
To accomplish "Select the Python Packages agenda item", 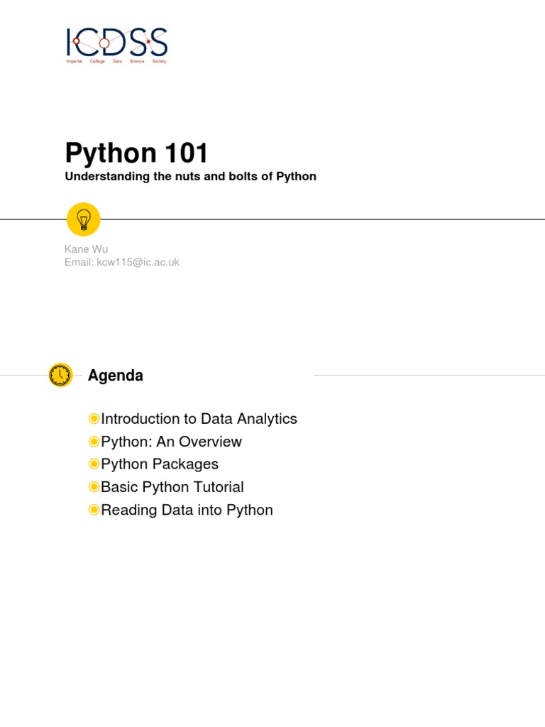I will [x=160, y=464].
